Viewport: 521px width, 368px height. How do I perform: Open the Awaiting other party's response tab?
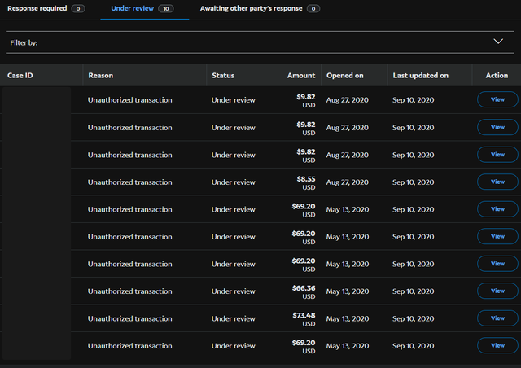[x=260, y=8]
